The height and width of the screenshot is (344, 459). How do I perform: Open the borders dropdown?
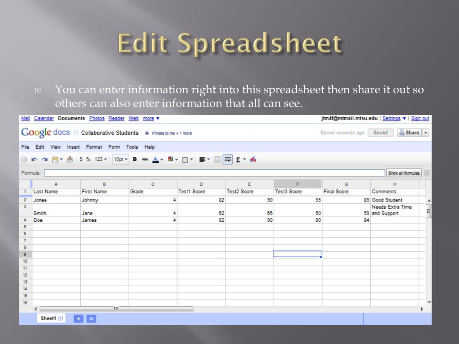tap(187, 159)
